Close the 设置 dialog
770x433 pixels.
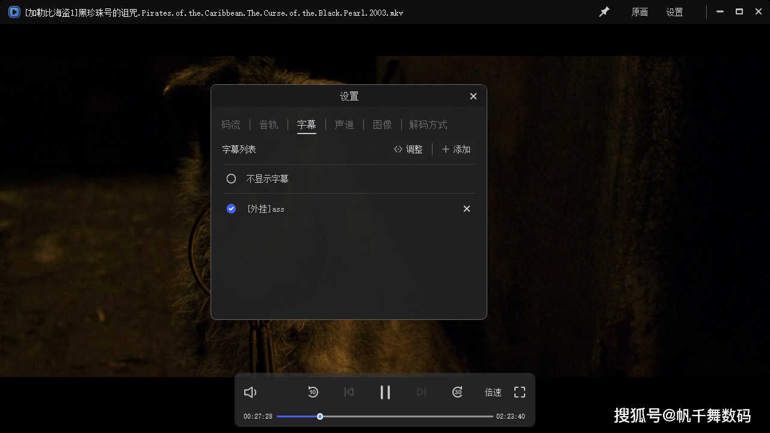coord(473,96)
